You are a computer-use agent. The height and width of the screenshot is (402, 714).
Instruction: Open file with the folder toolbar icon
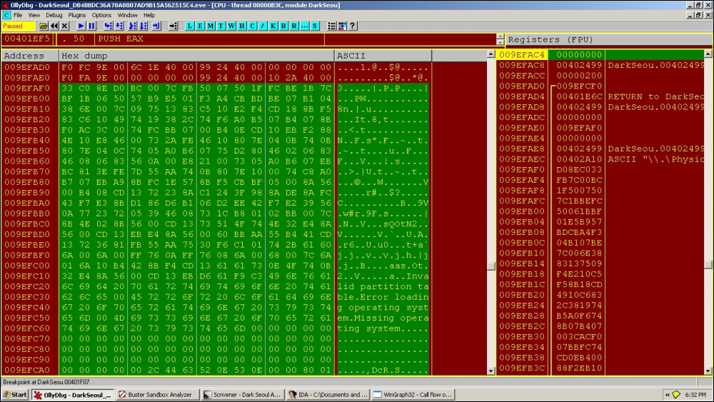(44, 26)
